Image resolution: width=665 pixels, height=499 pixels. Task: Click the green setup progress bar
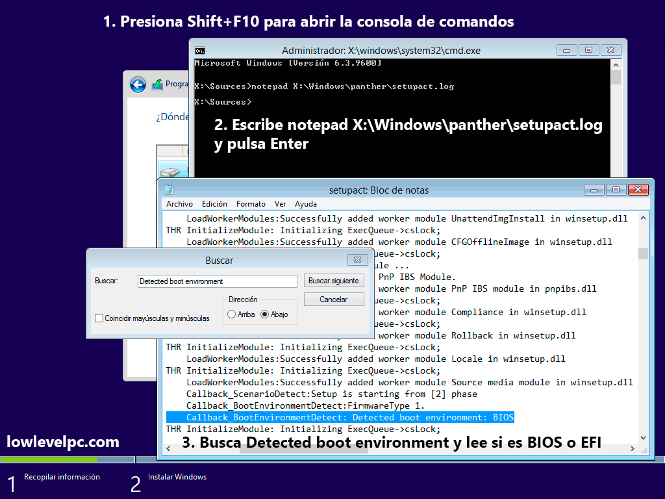point(49,459)
